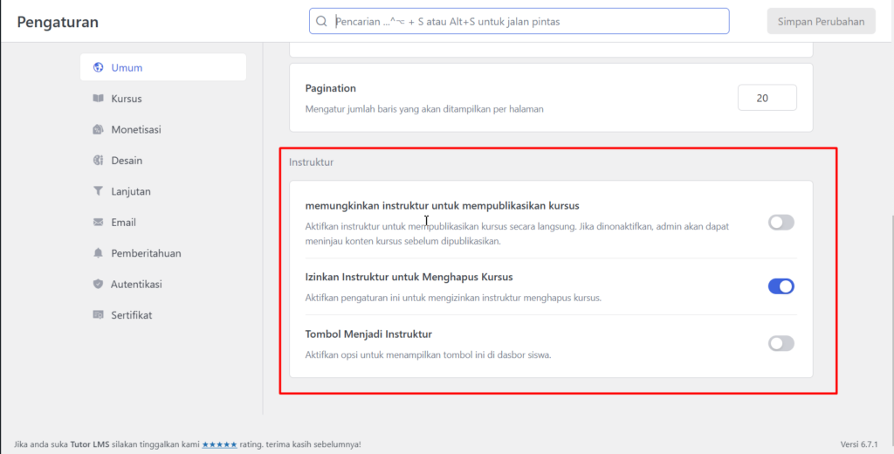Screen dimensions: 894x454
Task: Click the shield icon beside Autentikasi
Action: point(99,285)
